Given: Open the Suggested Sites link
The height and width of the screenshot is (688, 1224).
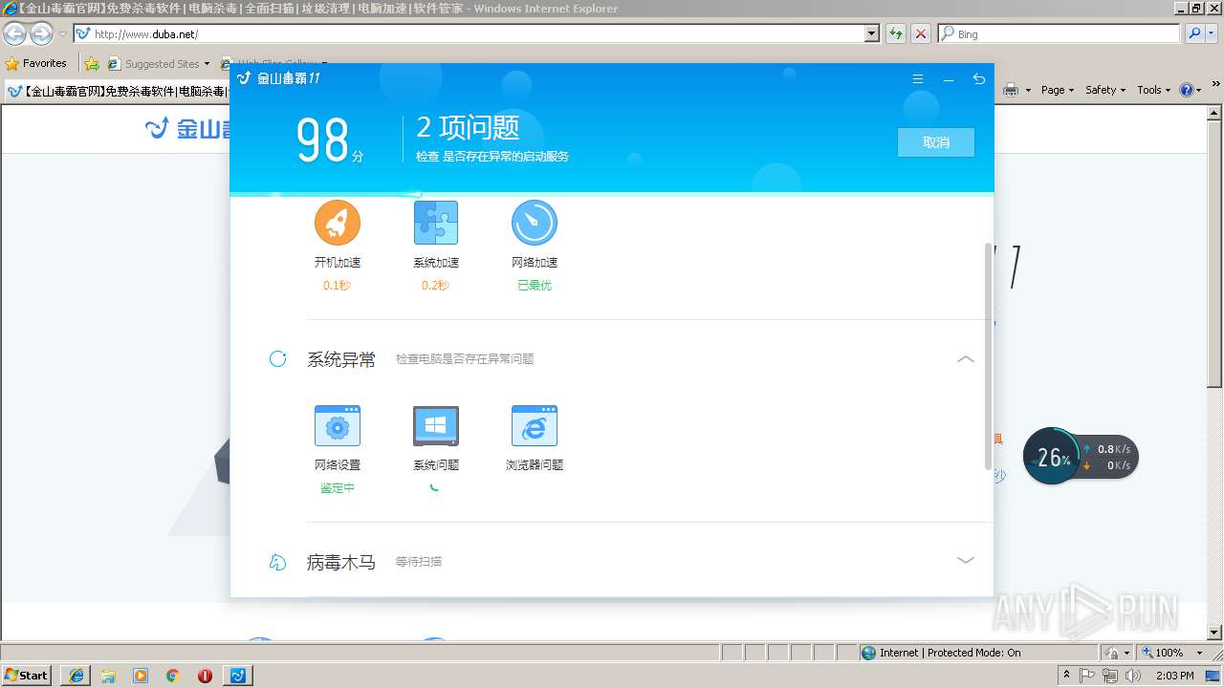Looking at the screenshot, I should (x=159, y=64).
